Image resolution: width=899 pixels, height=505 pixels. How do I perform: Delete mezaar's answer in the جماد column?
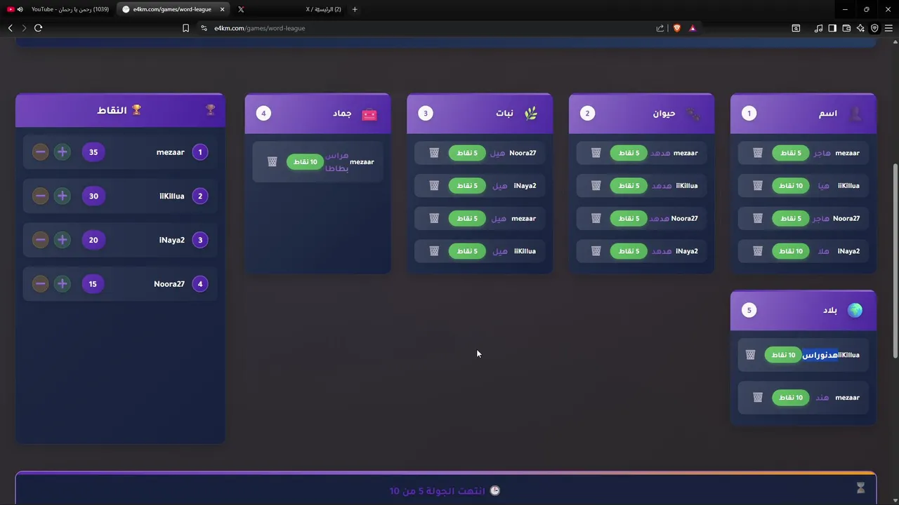273,162
